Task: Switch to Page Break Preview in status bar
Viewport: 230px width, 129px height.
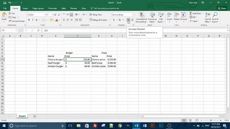Action: click(197, 120)
